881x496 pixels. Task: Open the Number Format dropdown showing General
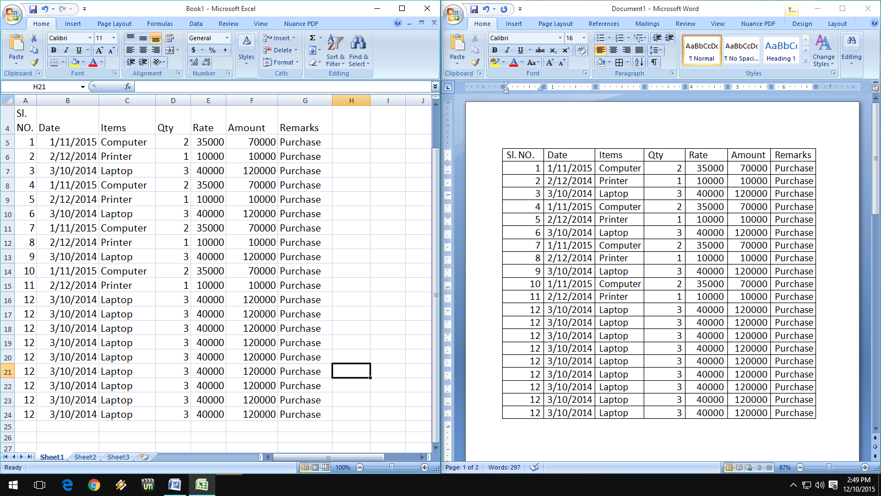pos(209,37)
